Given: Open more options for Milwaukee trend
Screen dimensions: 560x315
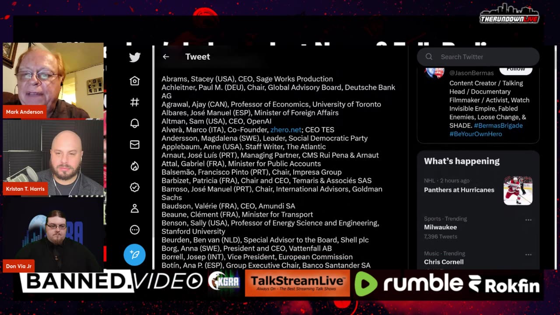Looking at the screenshot, I should coord(528,220).
